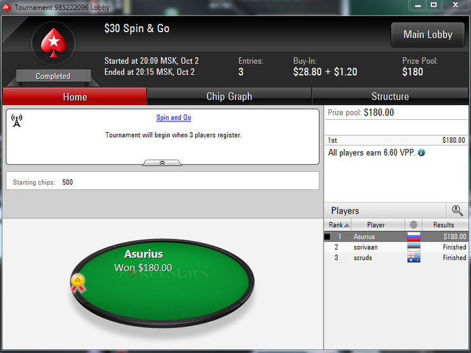Click Australian flag next to scruds

coord(414,258)
